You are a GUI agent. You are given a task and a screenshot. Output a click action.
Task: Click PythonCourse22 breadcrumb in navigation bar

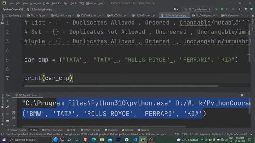[x=13, y=10]
